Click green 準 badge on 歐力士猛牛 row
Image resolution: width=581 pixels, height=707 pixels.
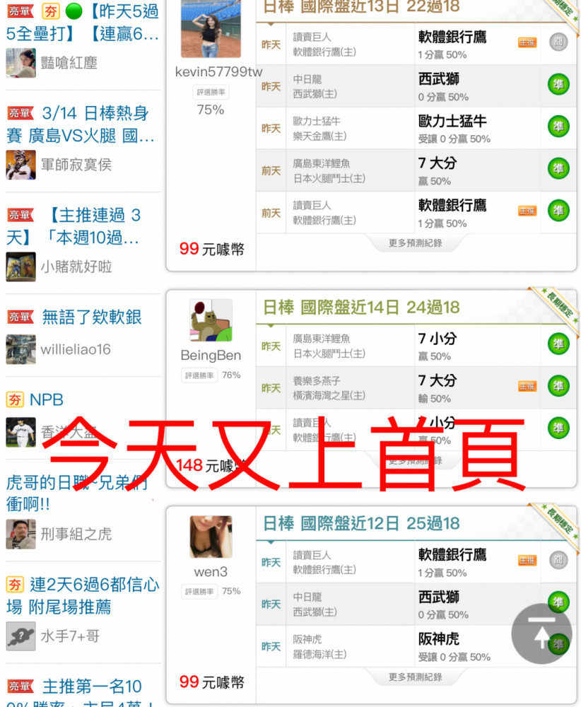click(558, 127)
